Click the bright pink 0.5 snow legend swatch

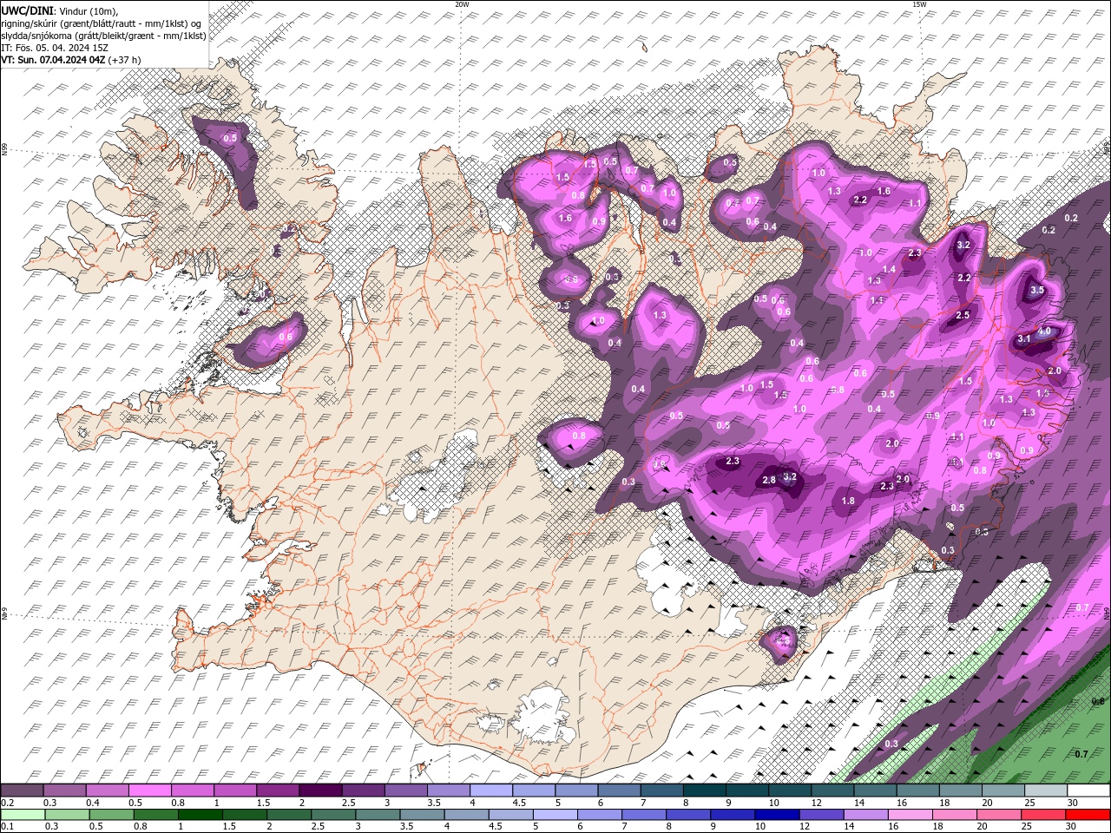[149, 790]
